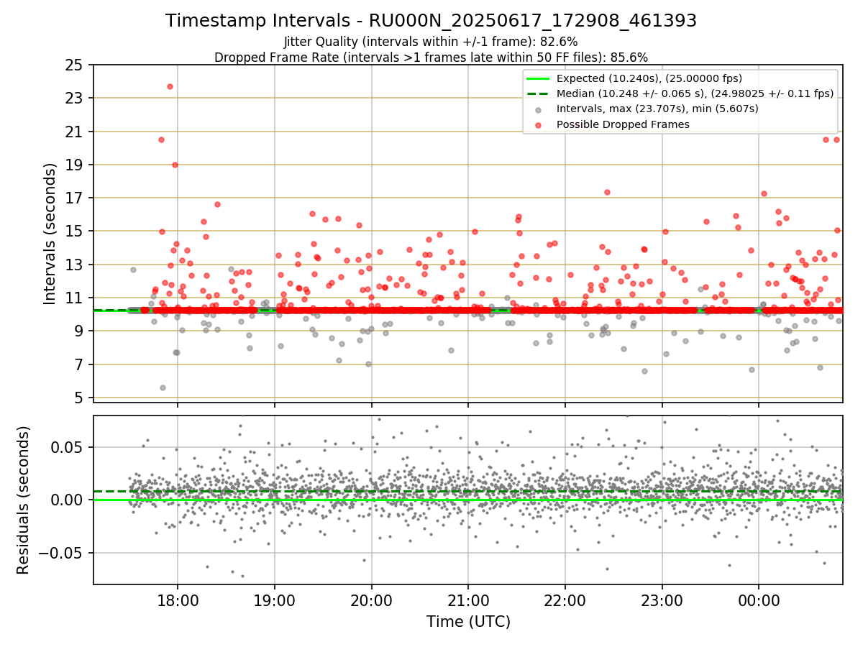Click x-axis tick label '21:00'

(x=468, y=601)
